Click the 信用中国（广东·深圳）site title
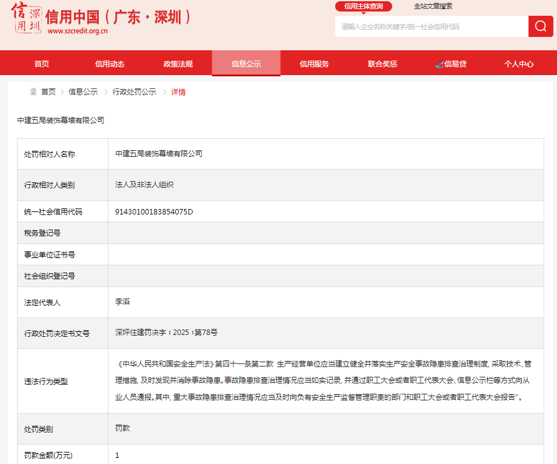Viewport: 557px width, 464px height. 118,17
